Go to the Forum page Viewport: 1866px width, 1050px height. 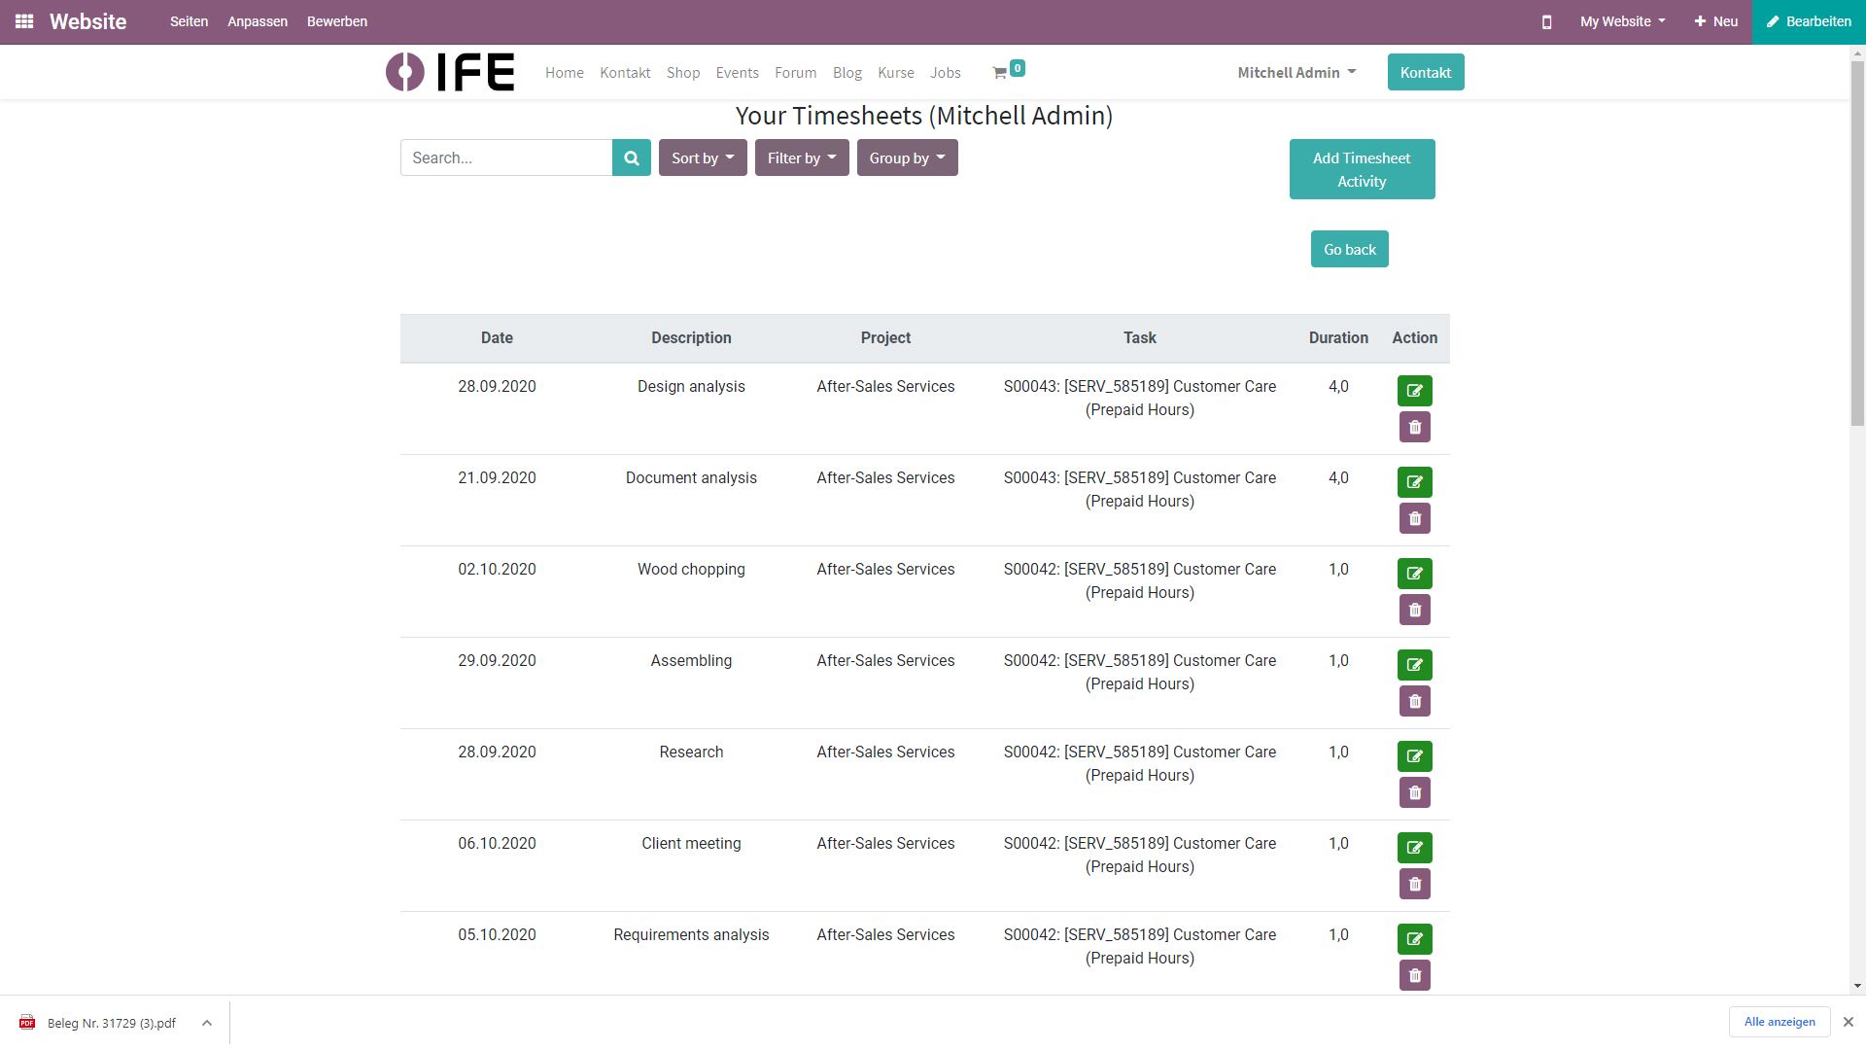pos(794,73)
